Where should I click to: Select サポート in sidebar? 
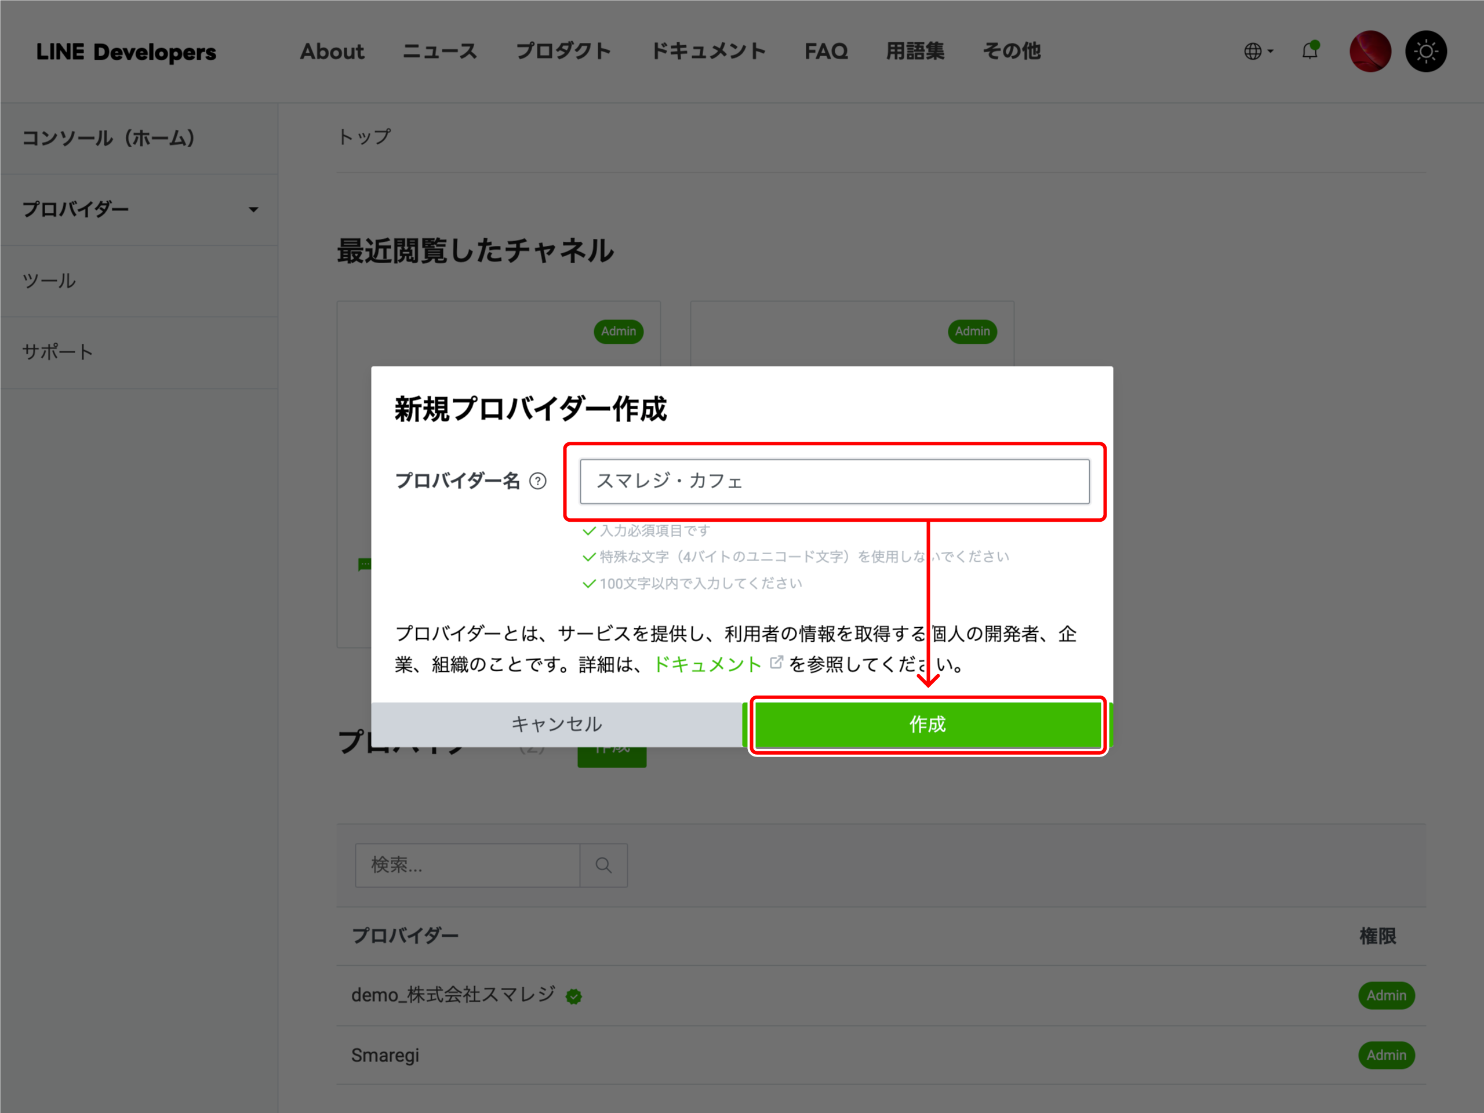tap(139, 352)
